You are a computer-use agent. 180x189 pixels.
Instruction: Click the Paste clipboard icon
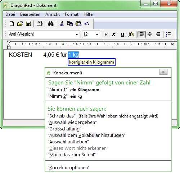[x=78, y=23]
